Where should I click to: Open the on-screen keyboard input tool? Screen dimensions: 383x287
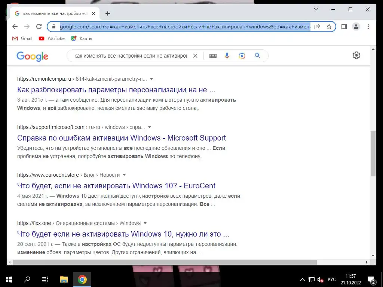pos(213,56)
